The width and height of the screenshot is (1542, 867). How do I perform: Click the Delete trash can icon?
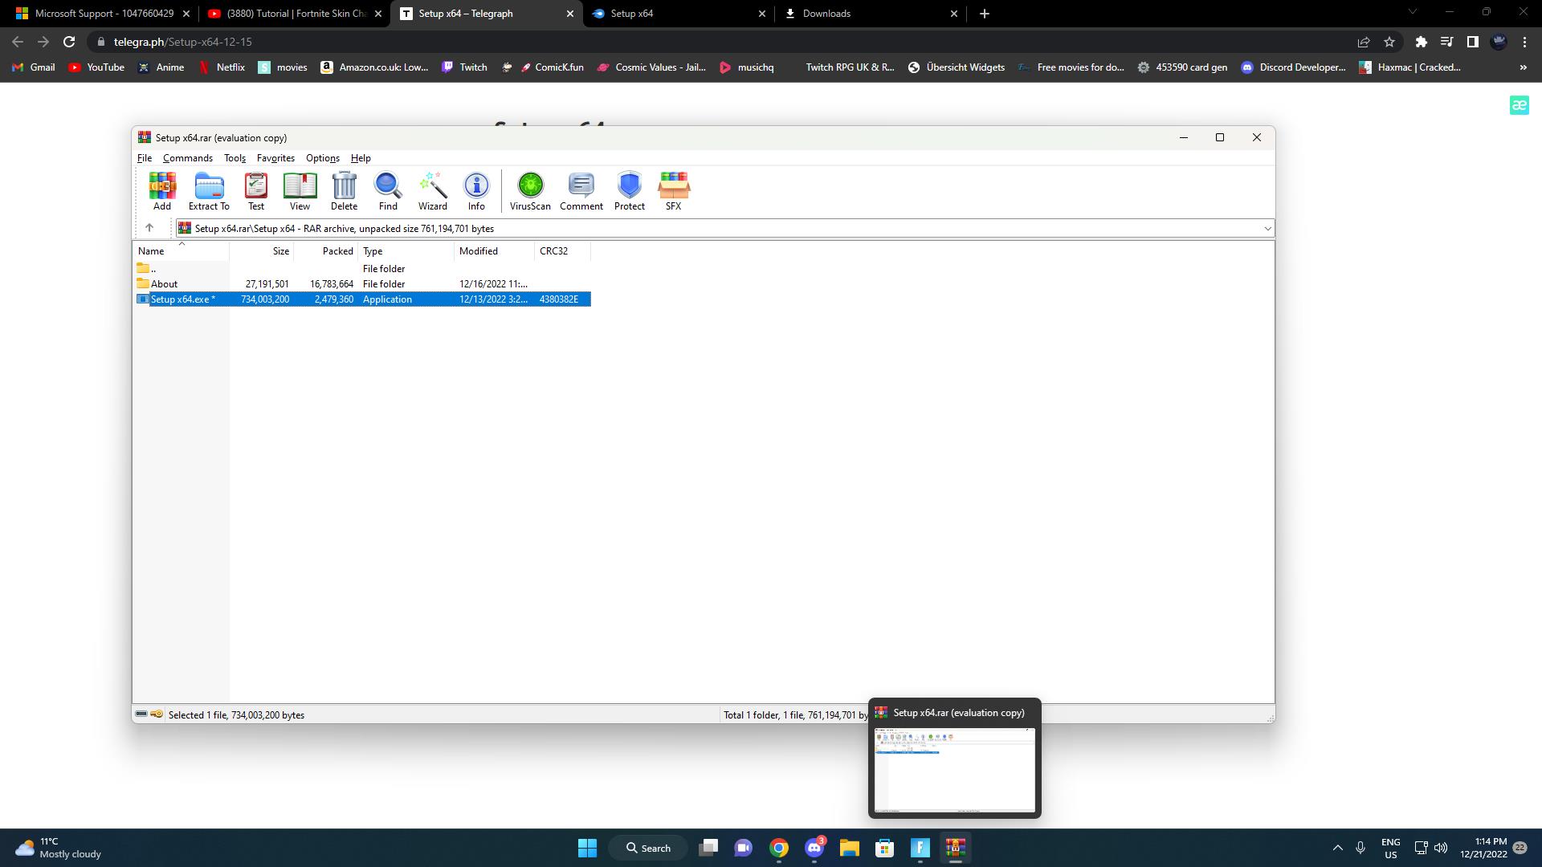click(344, 190)
